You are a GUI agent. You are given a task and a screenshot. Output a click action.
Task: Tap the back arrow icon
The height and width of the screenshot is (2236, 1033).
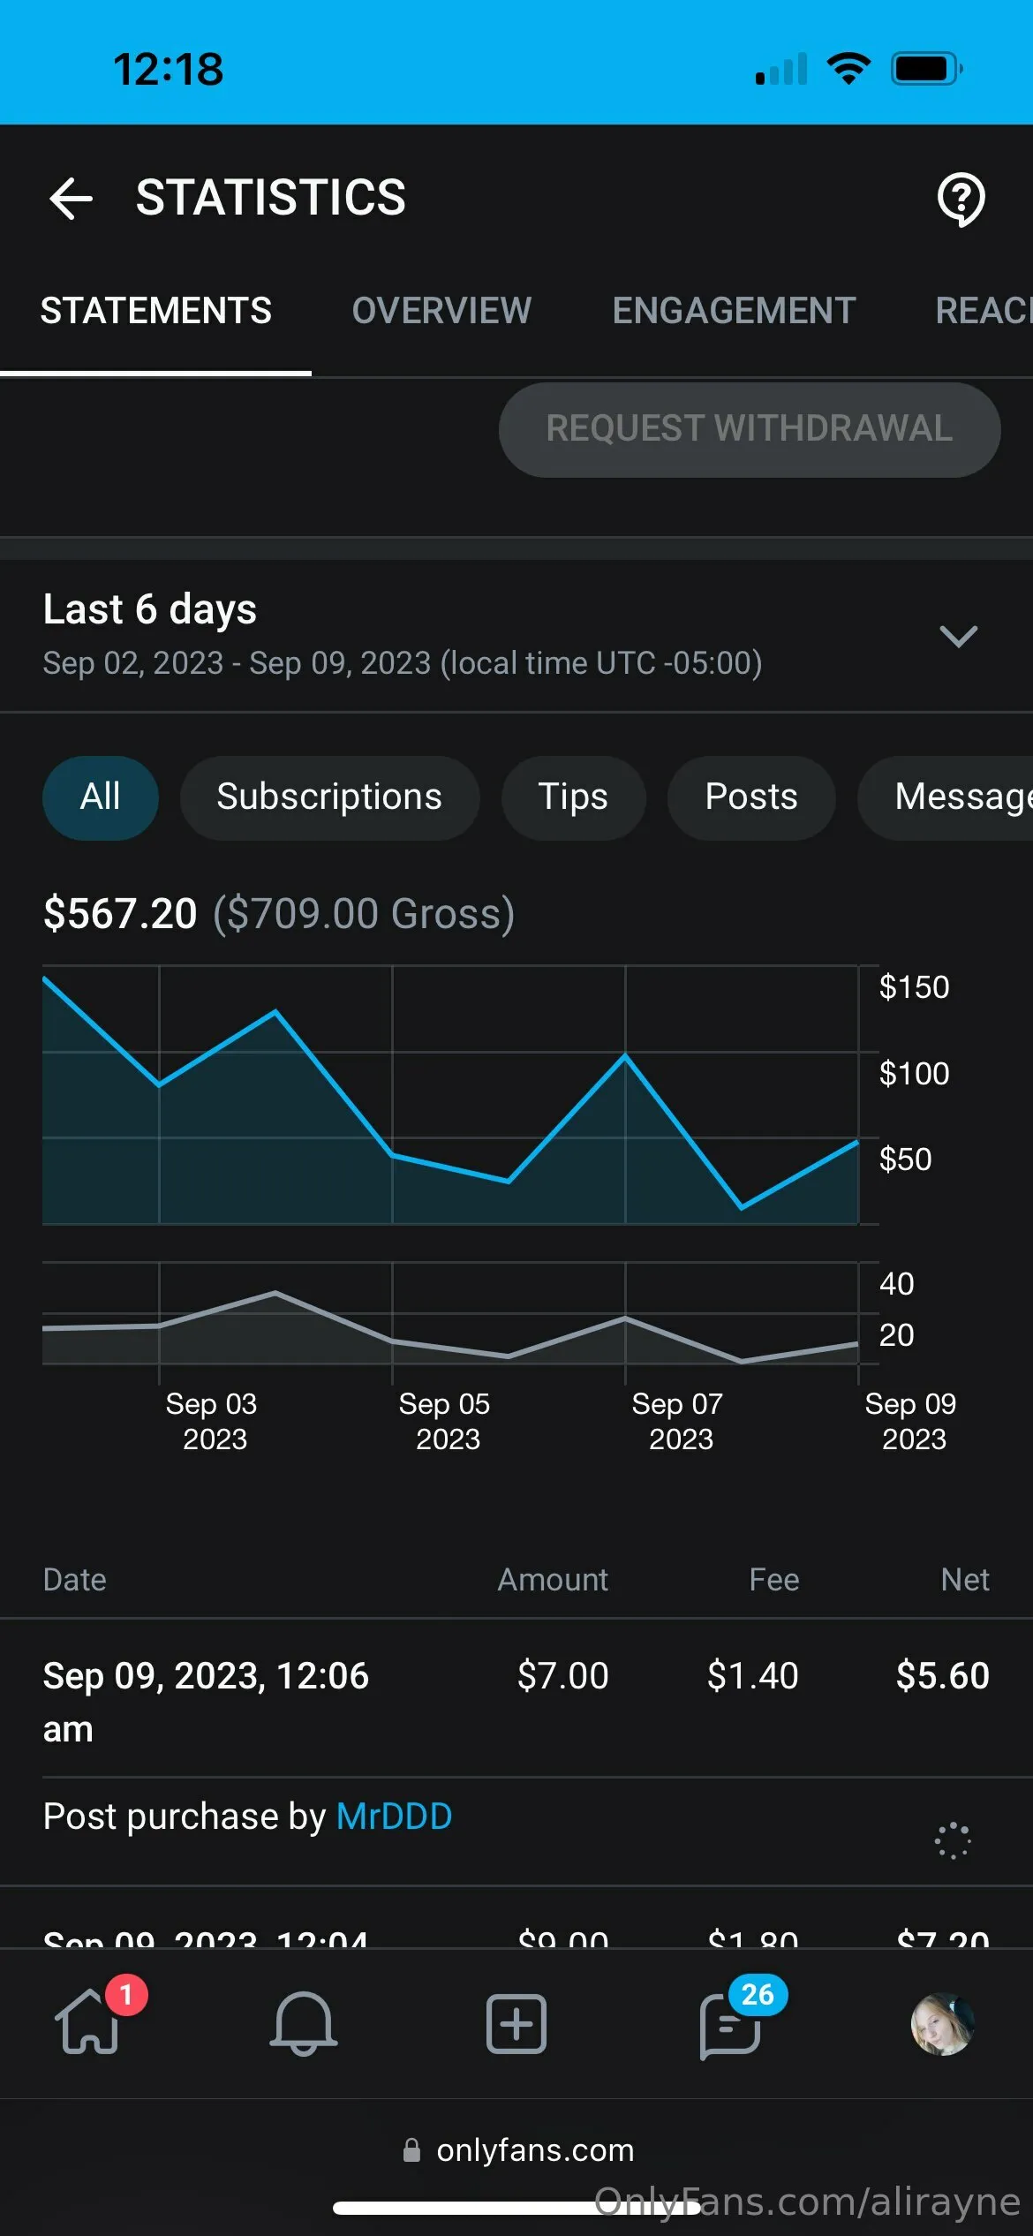pyautogui.click(x=72, y=198)
